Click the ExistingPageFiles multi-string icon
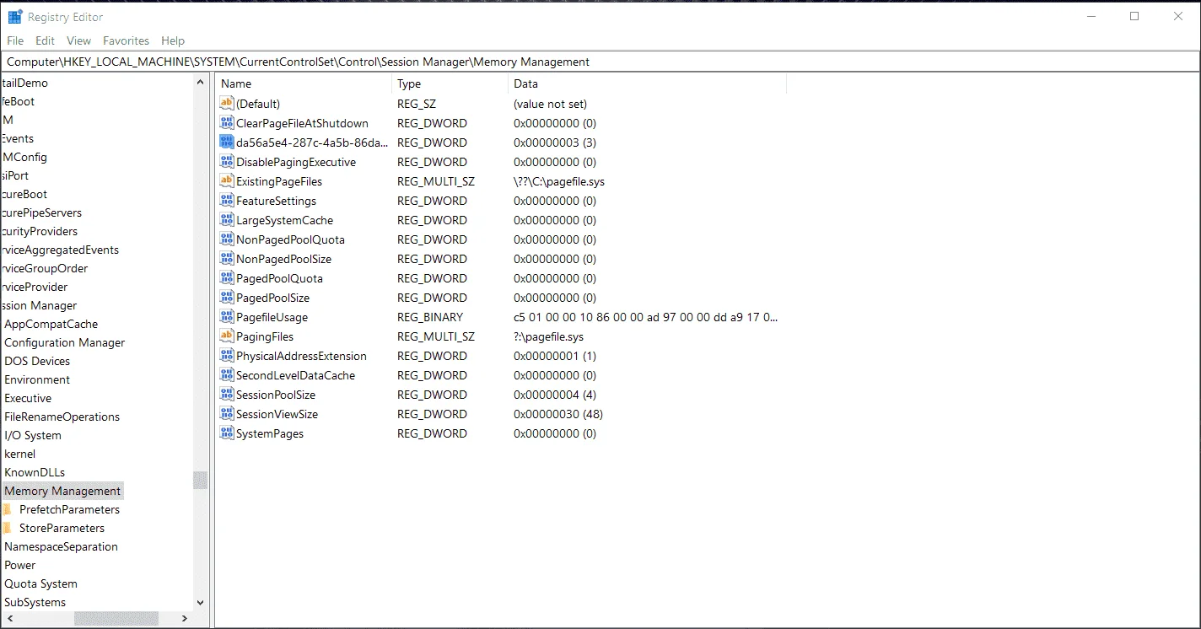Image resolution: width=1201 pixels, height=629 pixels. tap(226, 181)
